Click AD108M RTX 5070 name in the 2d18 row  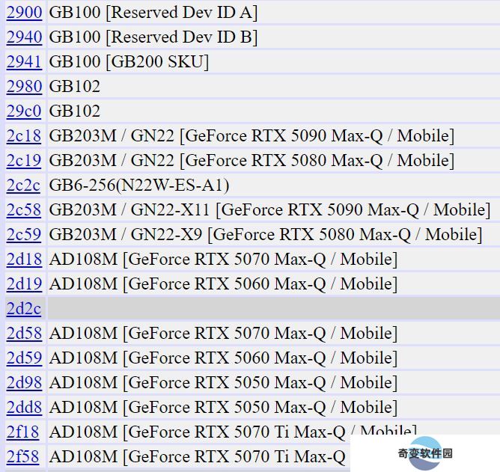click(x=224, y=260)
